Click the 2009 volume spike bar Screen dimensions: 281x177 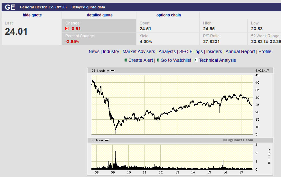[115, 160]
